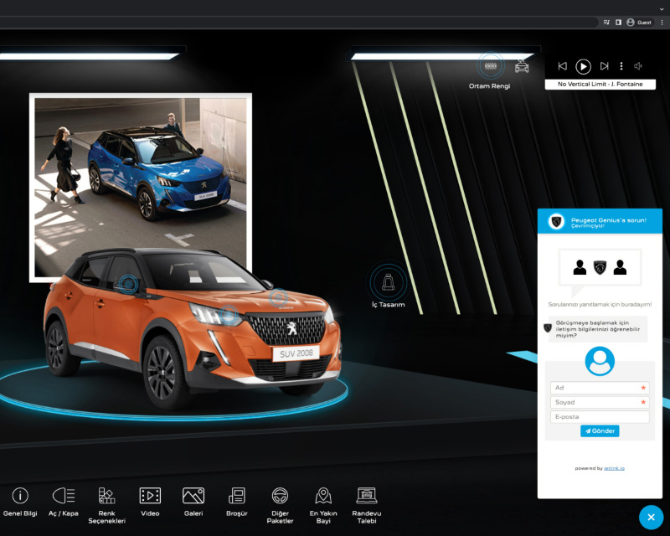Follow the jetlink.io link

pyautogui.click(x=614, y=468)
